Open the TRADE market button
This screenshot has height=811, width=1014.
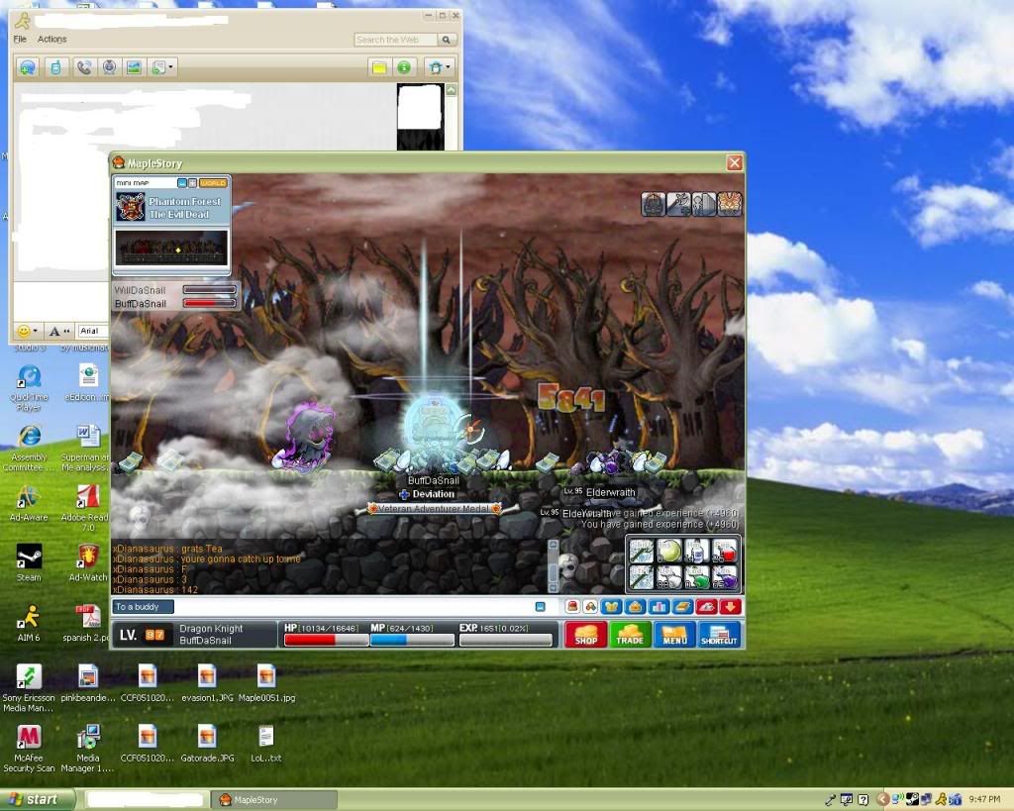pos(630,635)
